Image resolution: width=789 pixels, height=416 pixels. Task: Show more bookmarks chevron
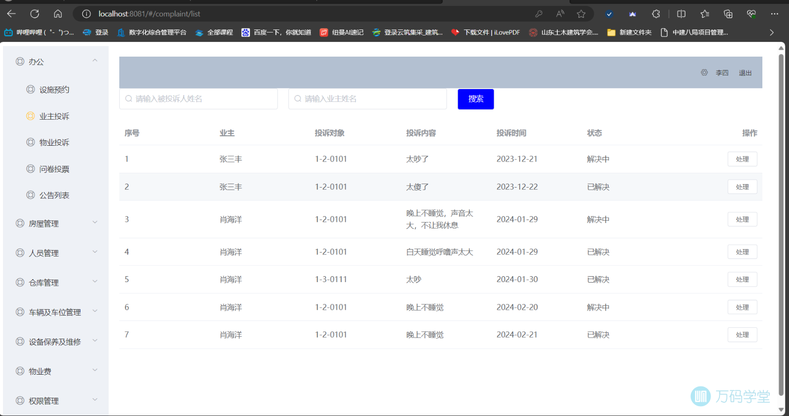click(x=772, y=32)
